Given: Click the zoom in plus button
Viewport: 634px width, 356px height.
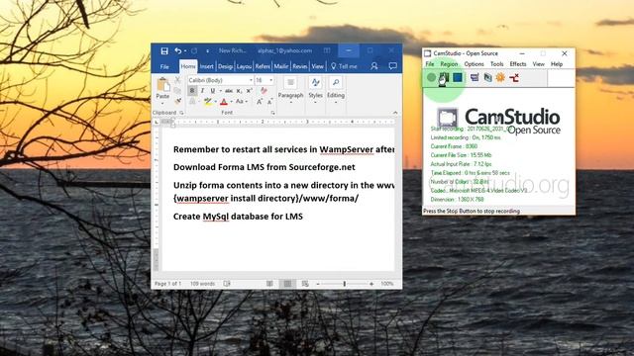Looking at the screenshot, I should tap(371, 284).
